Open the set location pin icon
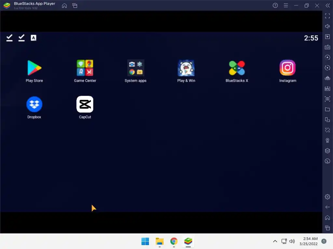 pyautogui.click(x=327, y=140)
